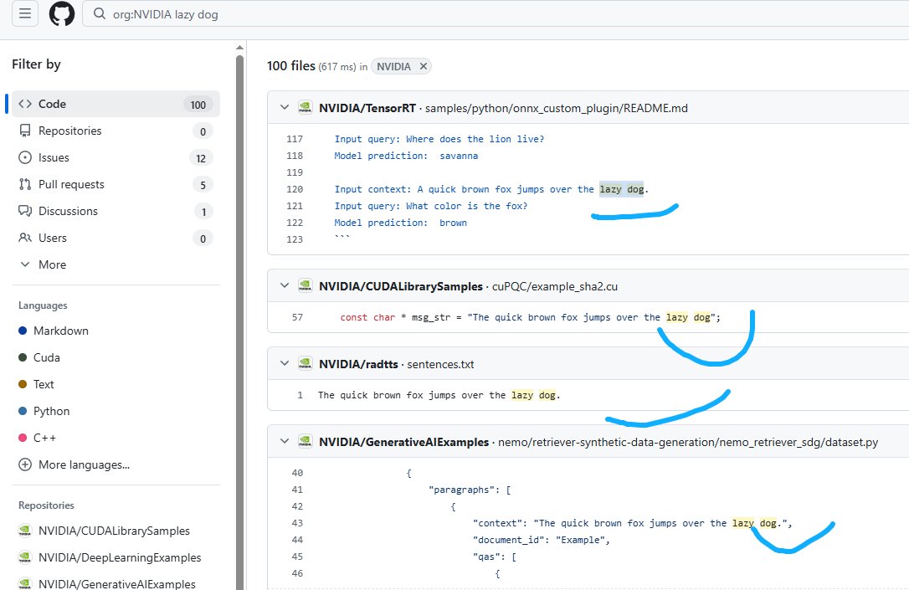
Task: Click the Markdown blue color dot
Action: 23,331
